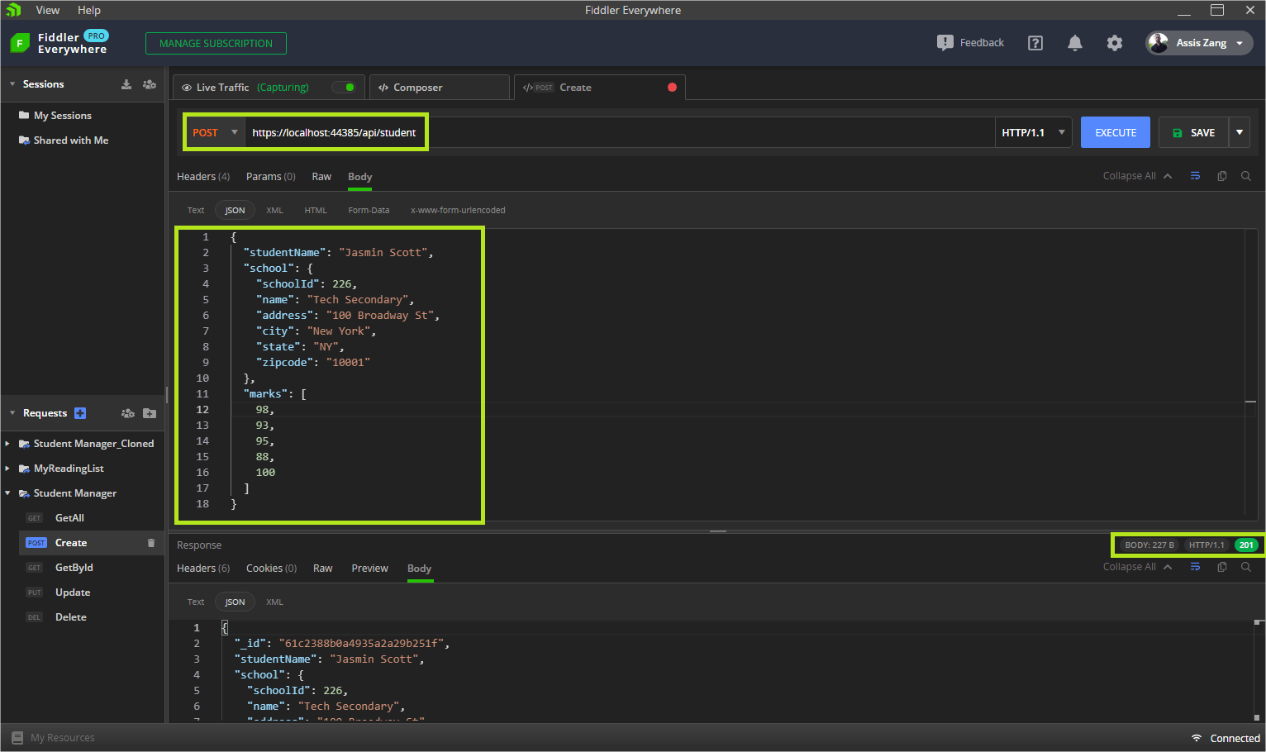This screenshot has width=1266, height=752.
Task: Open the Feedback button
Action: [x=970, y=43]
